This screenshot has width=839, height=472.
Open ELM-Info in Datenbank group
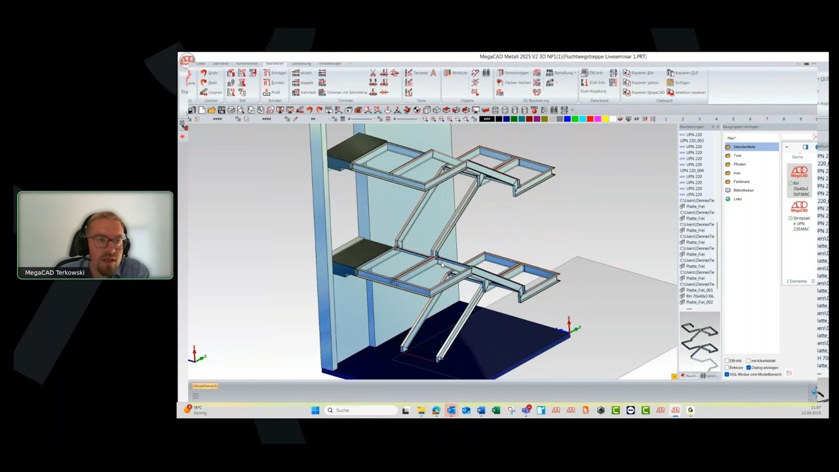pyautogui.click(x=593, y=83)
